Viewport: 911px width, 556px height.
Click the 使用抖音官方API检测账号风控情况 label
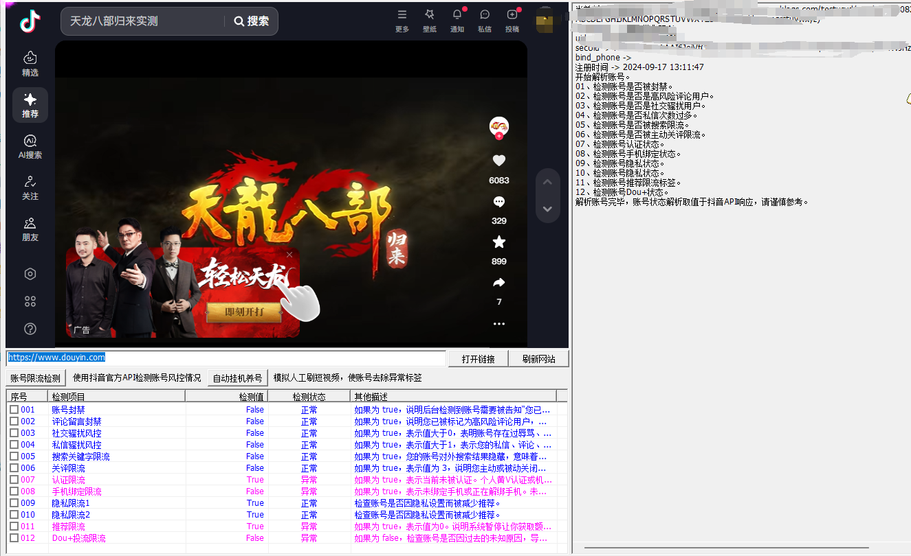137,378
